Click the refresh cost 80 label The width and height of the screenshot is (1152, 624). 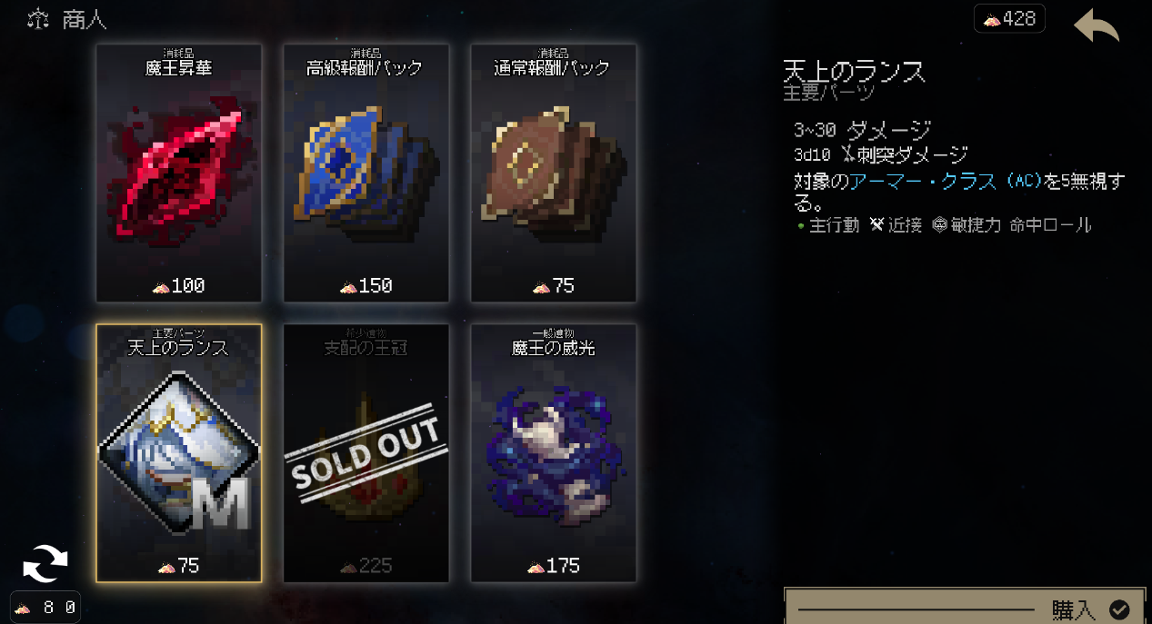[x=45, y=608]
